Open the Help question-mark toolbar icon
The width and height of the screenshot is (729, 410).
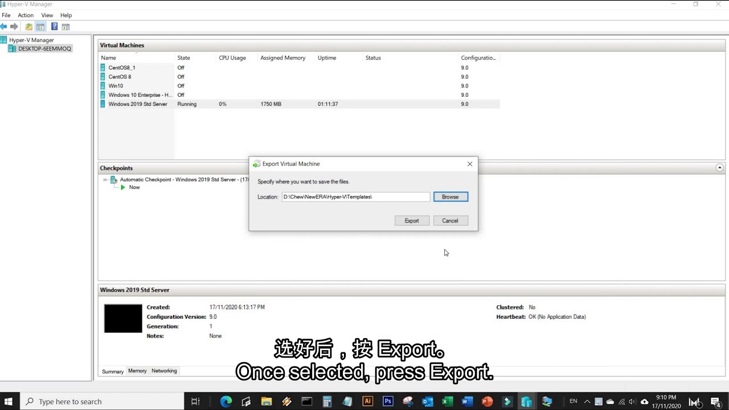click(x=54, y=27)
